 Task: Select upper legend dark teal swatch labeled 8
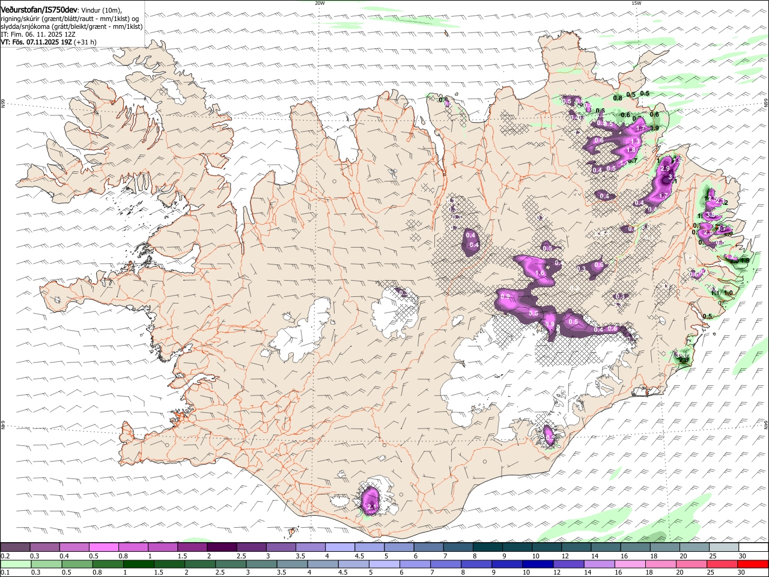pyautogui.click(x=488, y=547)
